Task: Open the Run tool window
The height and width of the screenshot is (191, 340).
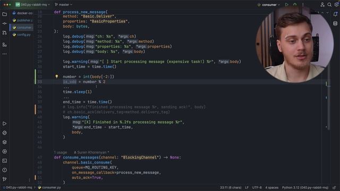Action: [x=5, y=124]
